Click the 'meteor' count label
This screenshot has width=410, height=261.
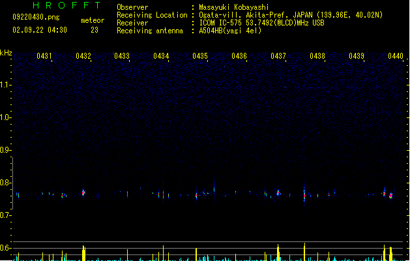click(93, 20)
